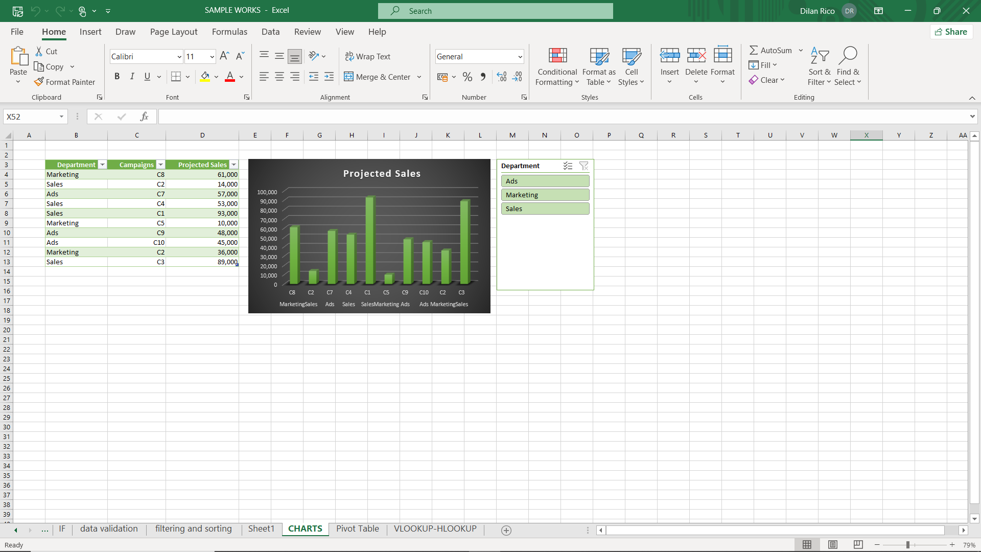Click the Merge & Center icon
Viewport: 981px width, 552px height.
[x=349, y=77]
